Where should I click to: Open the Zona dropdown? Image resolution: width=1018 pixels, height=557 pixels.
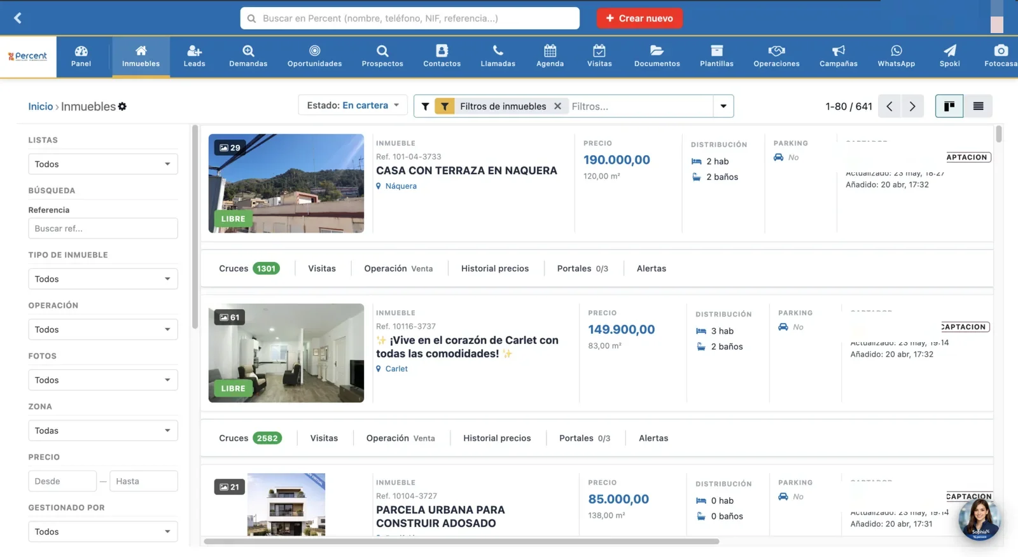click(x=103, y=430)
